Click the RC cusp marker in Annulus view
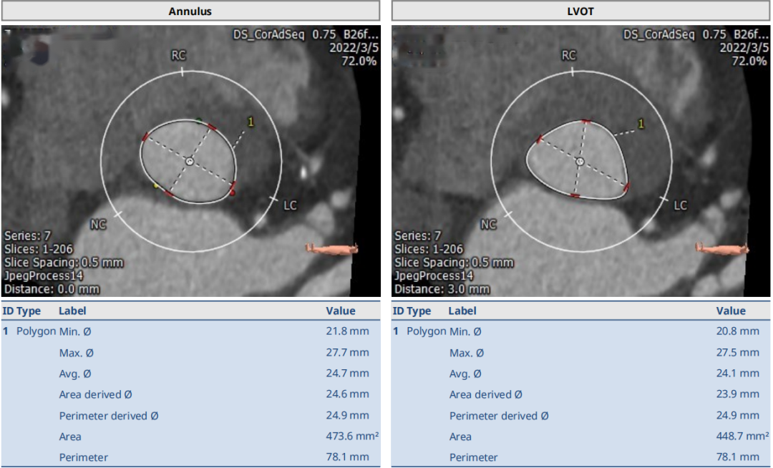773x468 pixels. click(179, 56)
